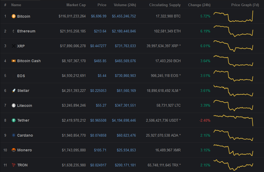264x172 pixels.
Task: Click the silver Litecoin logo icon
Action: (x=14, y=106)
